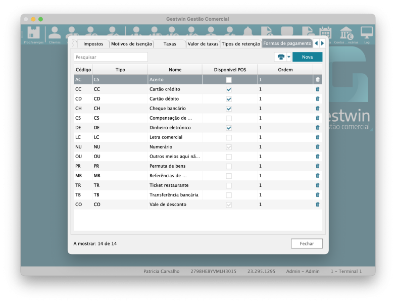Screen dimensions: 396x303
Task: Click the Nova button
Action: pyautogui.click(x=307, y=57)
